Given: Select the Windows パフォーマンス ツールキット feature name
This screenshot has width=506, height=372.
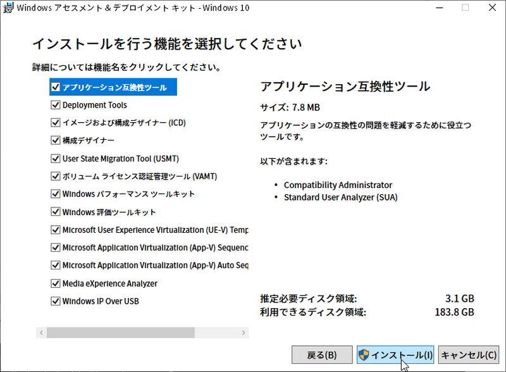Looking at the screenshot, I should (x=128, y=194).
